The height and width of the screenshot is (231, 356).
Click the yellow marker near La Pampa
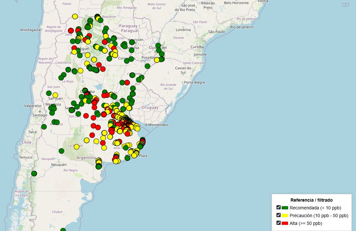(x=77, y=146)
